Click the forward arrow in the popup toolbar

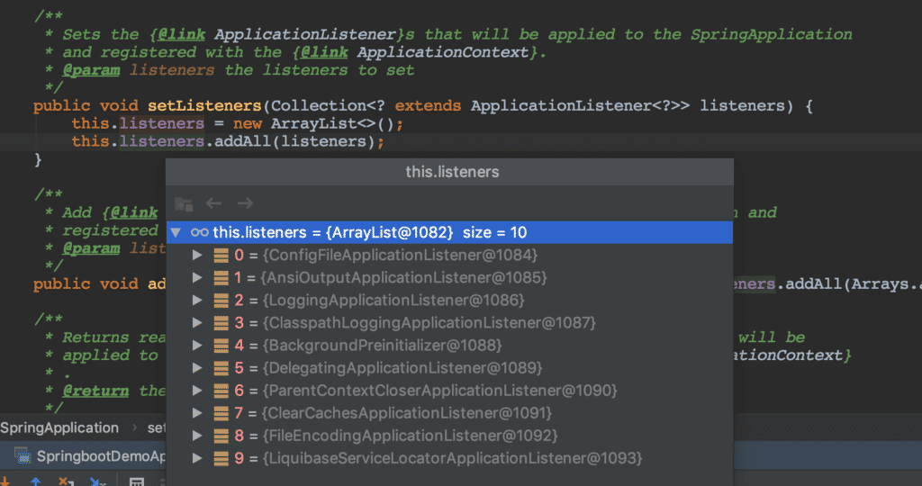coord(245,203)
